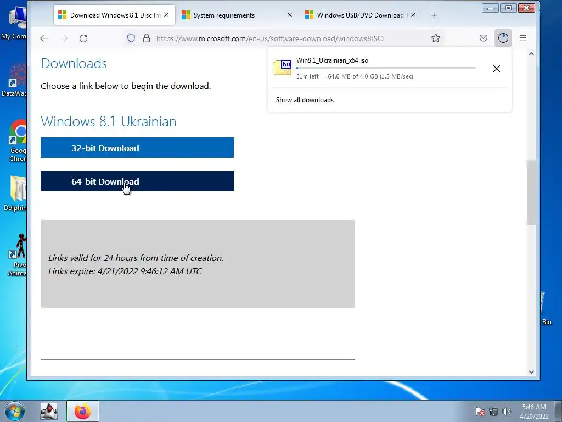Image resolution: width=562 pixels, height=422 pixels.
Task: Select the DataWag desktop shortcut
Action: tap(14, 80)
